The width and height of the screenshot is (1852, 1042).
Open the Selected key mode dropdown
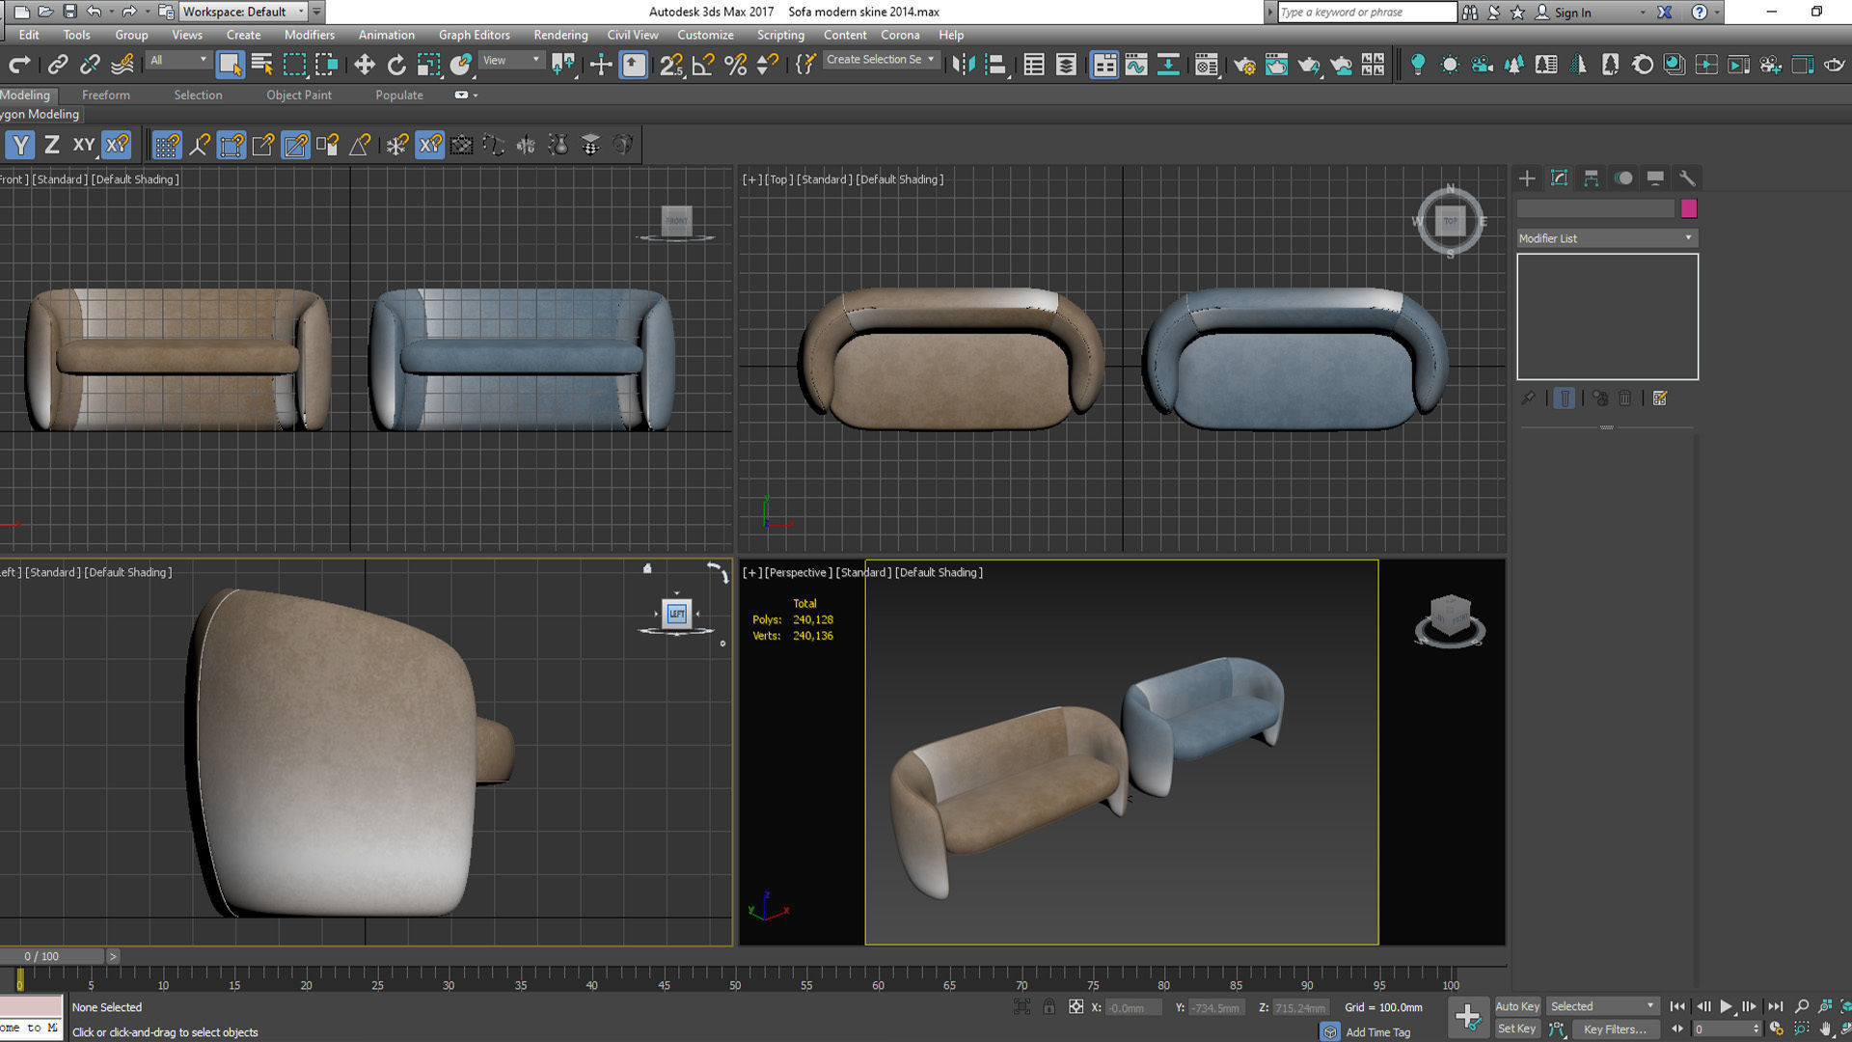click(x=1601, y=1006)
